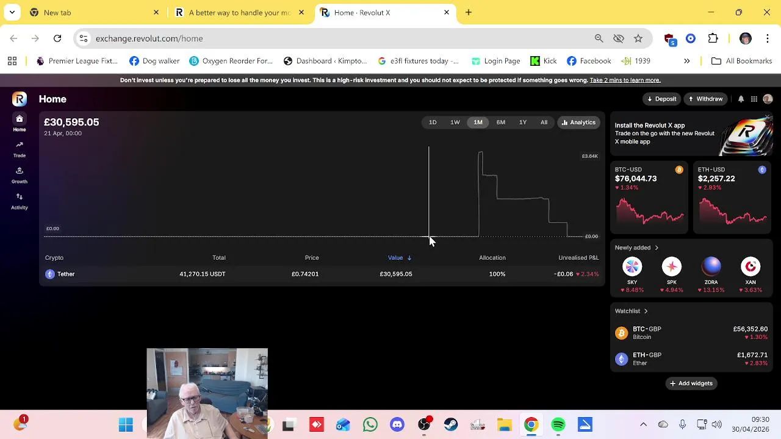Open apps grid menu icon
781x439 pixels.
tap(754, 99)
